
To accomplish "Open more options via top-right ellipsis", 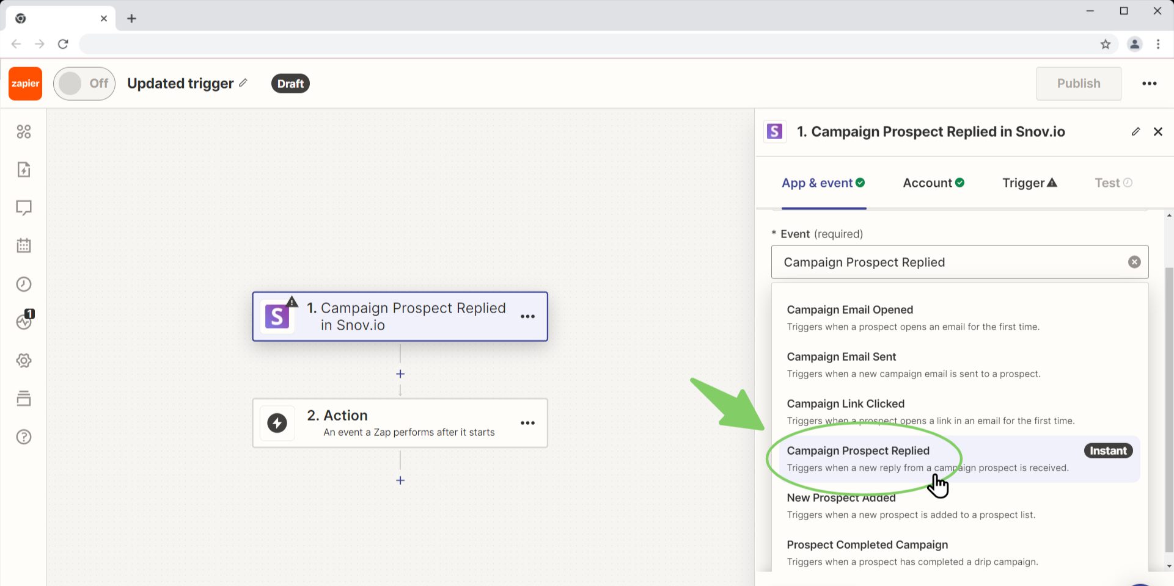I will [x=1150, y=83].
